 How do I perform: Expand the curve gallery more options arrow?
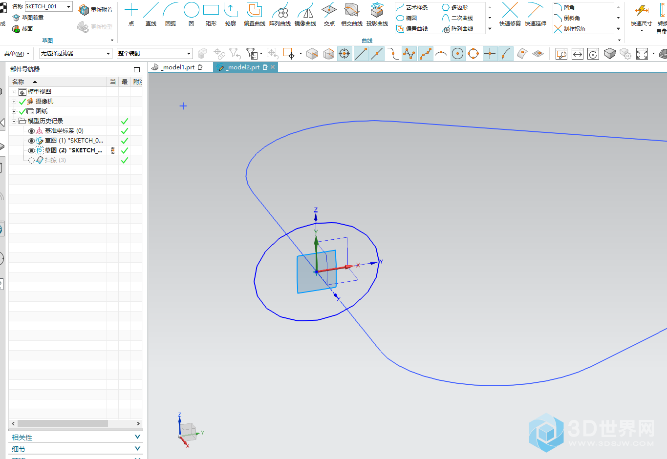coord(490,29)
